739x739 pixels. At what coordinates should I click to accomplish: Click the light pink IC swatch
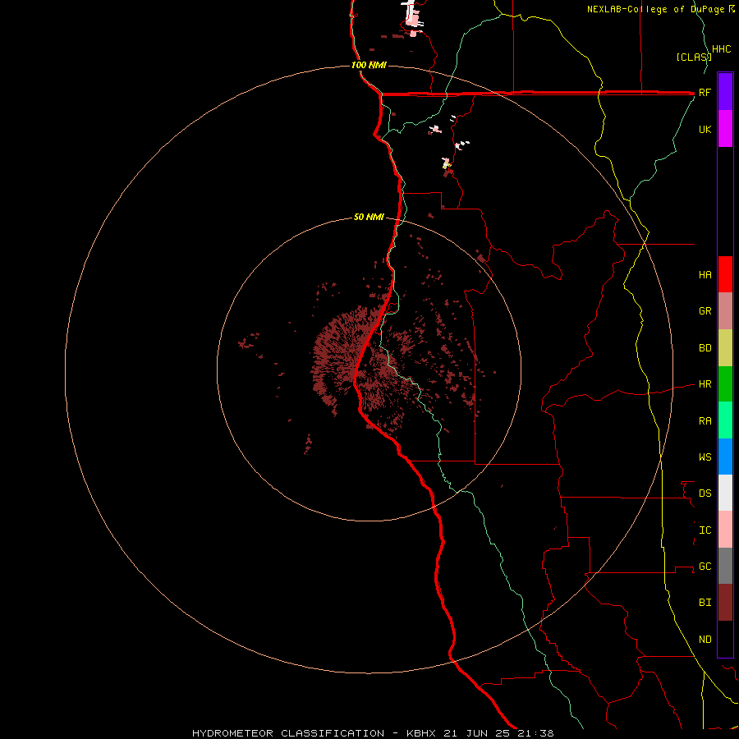[x=725, y=530]
